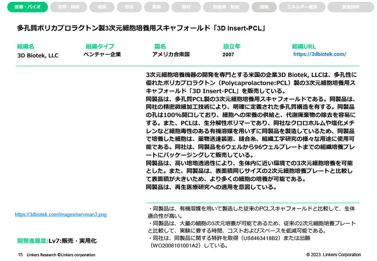This screenshot has width=377, height=261.
Task: Switch to the 衣類・繊維 category
Action: pos(69,7)
